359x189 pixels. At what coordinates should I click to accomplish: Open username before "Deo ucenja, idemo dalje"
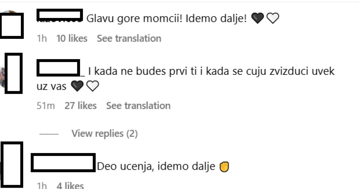tap(63, 162)
